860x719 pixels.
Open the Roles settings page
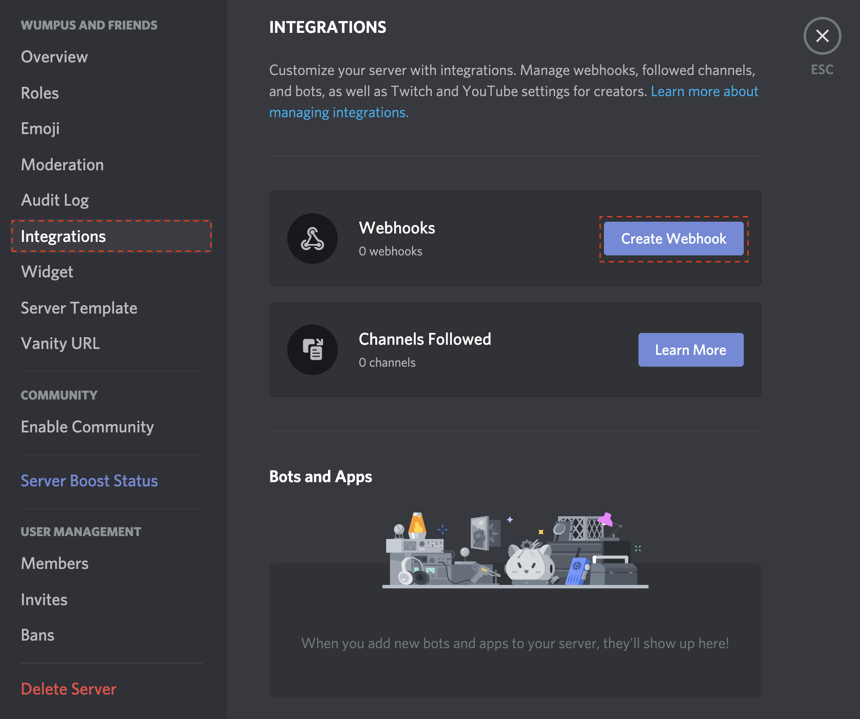(x=39, y=93)
